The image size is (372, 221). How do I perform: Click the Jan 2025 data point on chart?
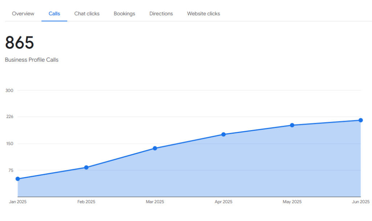tap(18, 179)
